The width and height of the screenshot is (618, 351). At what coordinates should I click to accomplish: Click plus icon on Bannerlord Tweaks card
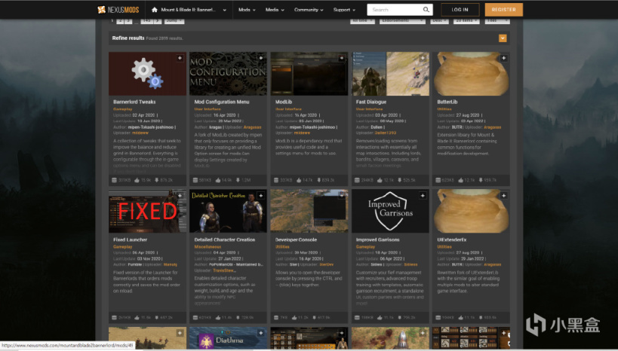[180, 58]
